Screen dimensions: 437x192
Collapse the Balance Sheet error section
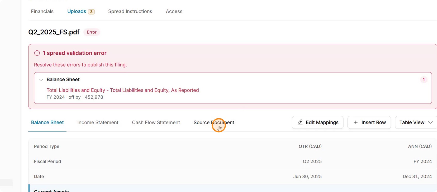tap(41, 79)
